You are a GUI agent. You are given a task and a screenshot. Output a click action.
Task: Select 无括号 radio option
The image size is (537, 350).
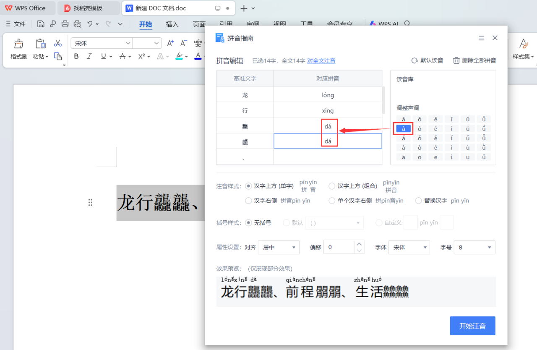pos(248,223)
